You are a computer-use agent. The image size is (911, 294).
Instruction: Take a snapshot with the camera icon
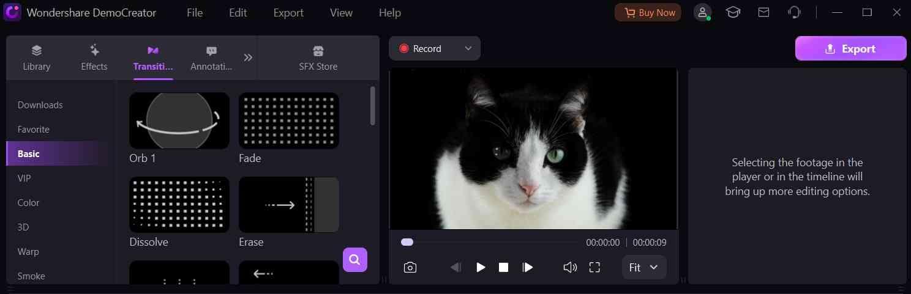point(410,268)
